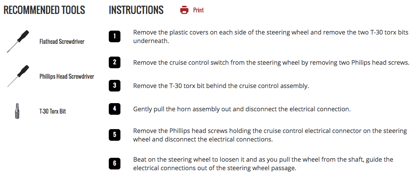Select the Phillips Head Screwdriver image
This screenshot has height=183, width=418.
(18, 76)
